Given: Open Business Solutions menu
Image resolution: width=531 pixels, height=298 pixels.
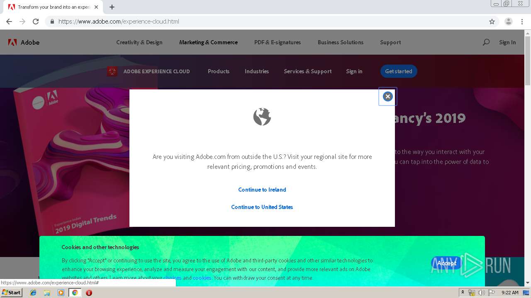Looking at the screenshot, I should pyautogui.click(x=341, y=42).
